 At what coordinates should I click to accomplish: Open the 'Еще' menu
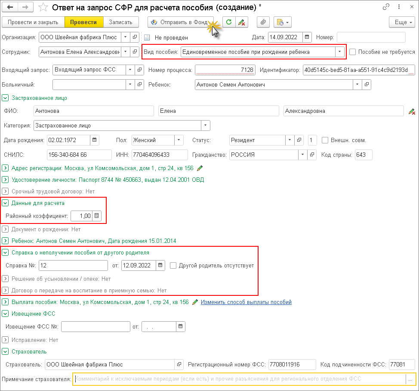coord(402,22)
